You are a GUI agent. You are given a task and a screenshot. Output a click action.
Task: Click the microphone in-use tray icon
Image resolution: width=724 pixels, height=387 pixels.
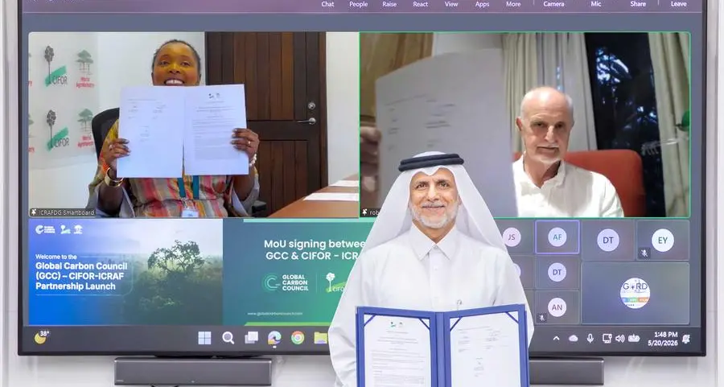(x=590, y=339)
